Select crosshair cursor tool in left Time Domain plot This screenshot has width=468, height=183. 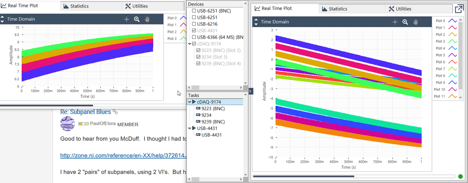(x=126, y=19)
